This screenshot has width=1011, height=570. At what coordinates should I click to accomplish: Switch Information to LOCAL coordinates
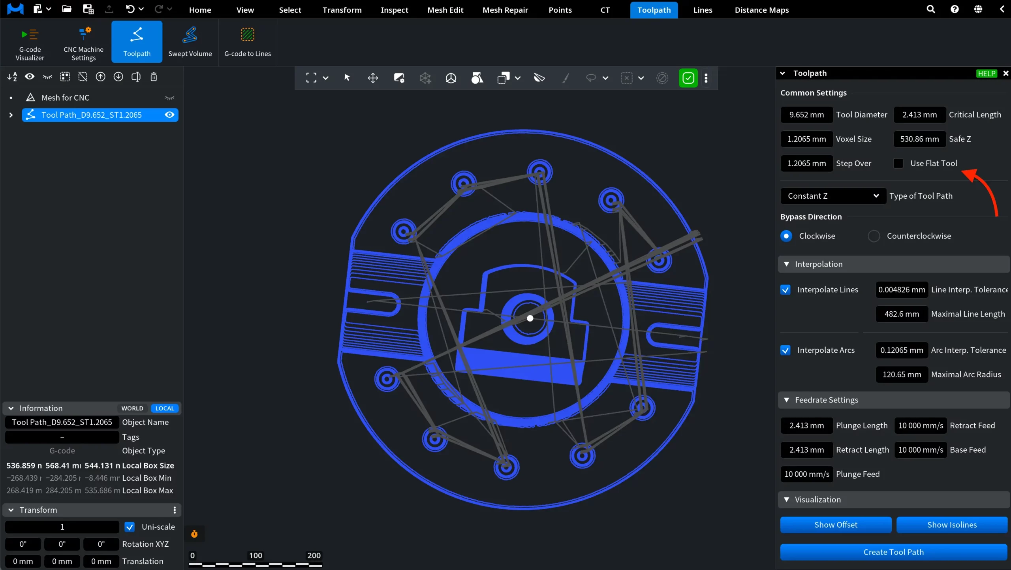[165, 408]
